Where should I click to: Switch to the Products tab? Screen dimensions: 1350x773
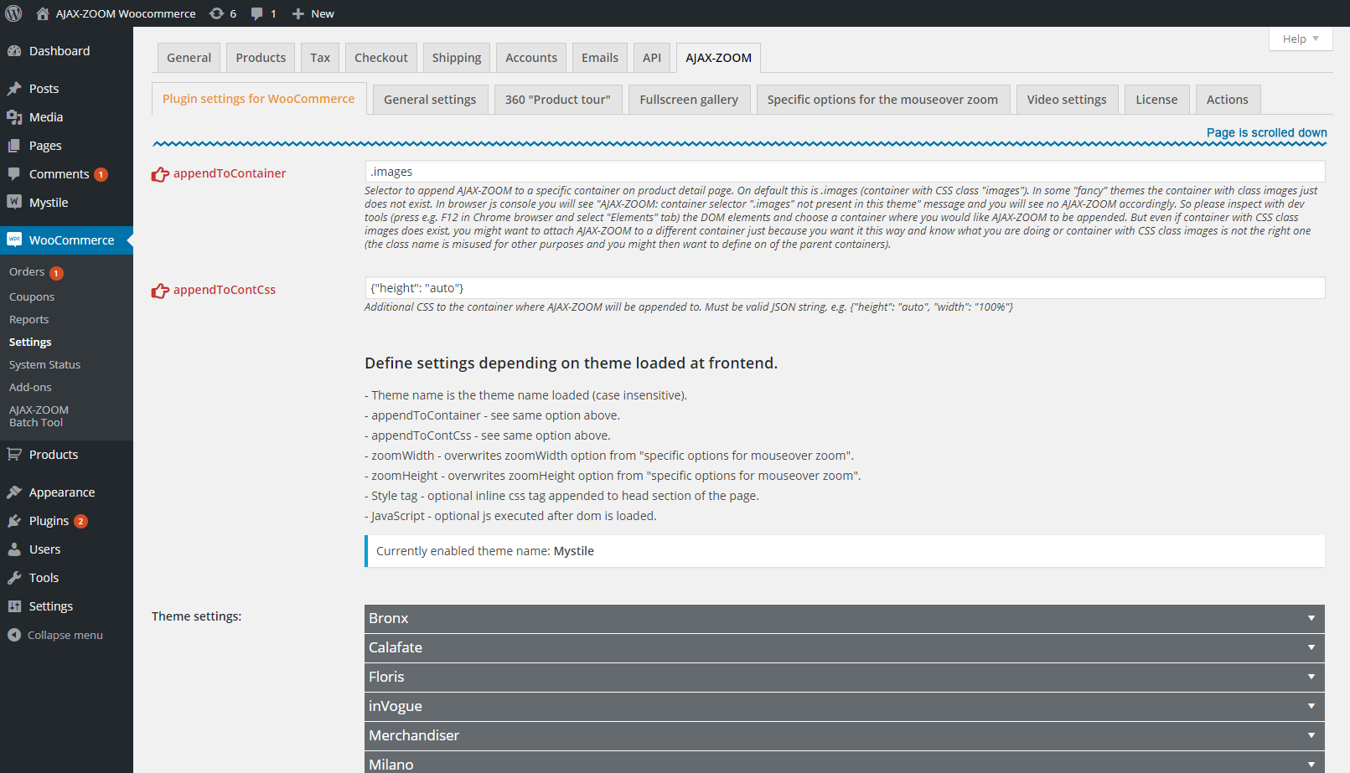(x=261, y=58)
